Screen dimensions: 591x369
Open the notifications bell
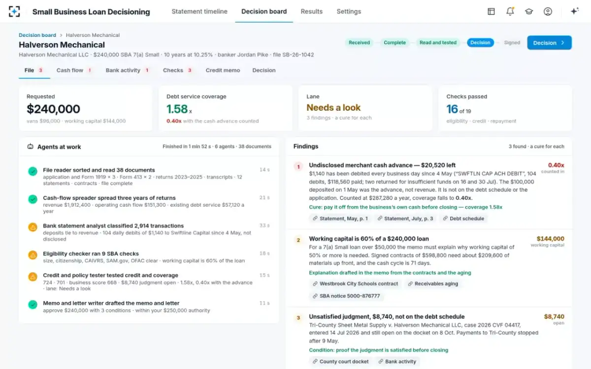510,11
